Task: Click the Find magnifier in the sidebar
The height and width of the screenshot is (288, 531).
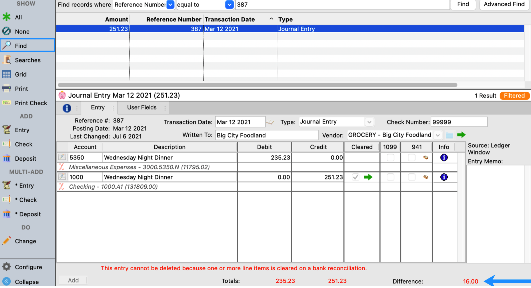Action: (7, 45)
